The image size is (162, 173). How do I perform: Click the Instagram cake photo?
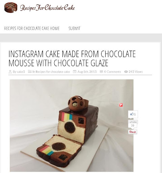tap(72, 125)
